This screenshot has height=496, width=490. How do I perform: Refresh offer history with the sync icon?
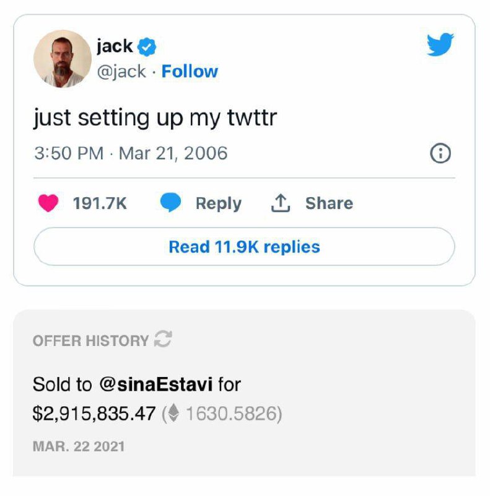pos(163,340)
